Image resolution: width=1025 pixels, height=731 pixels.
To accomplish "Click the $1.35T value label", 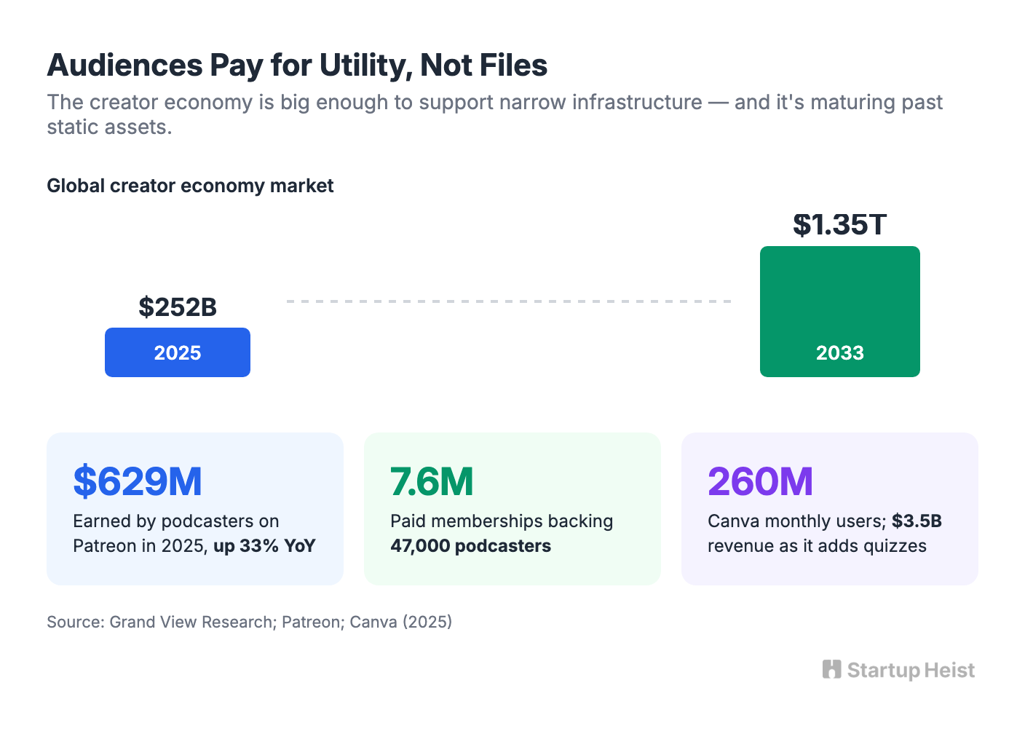I will click(x=840, y=224).
